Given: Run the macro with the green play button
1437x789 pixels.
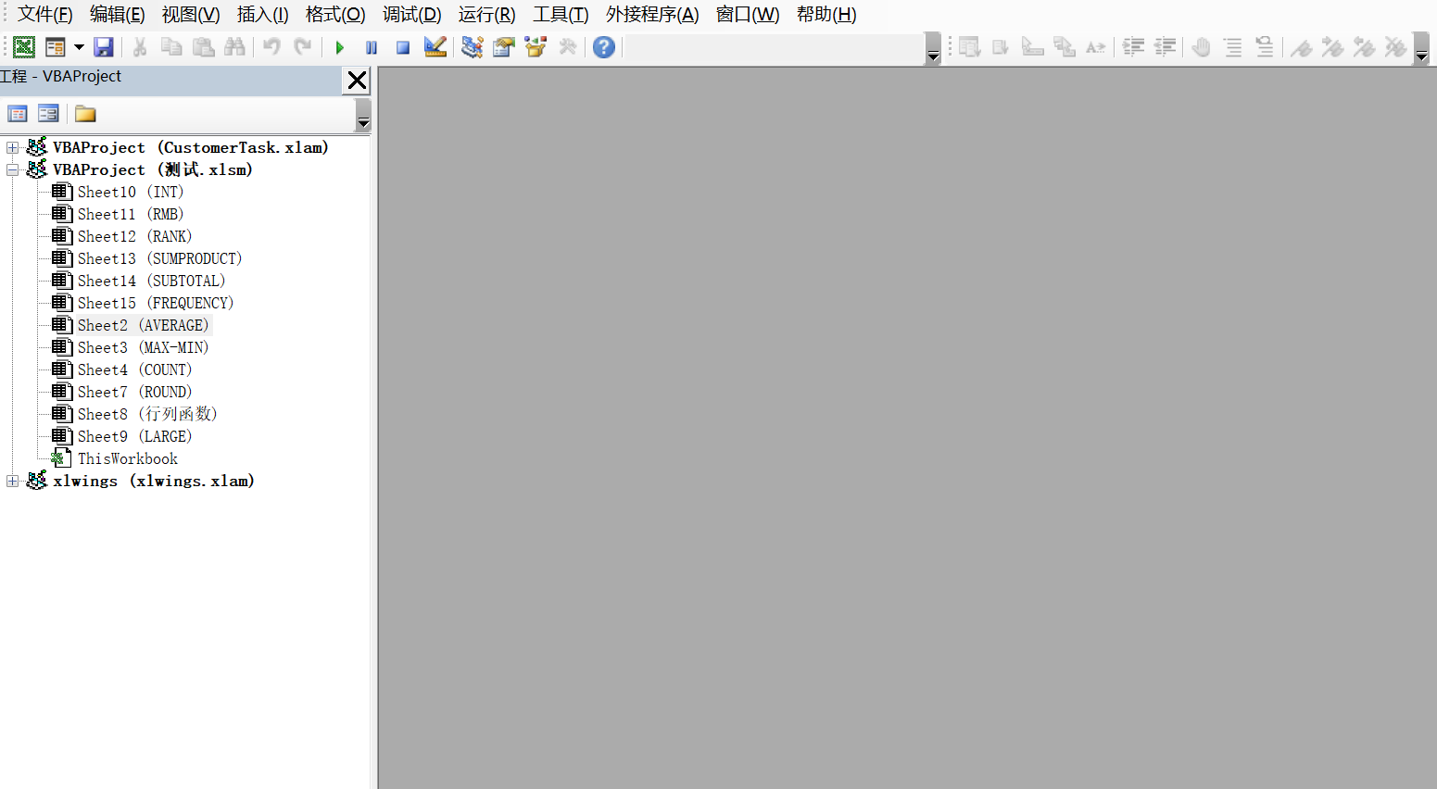Looking at the screenshot, I should [340, 47].
